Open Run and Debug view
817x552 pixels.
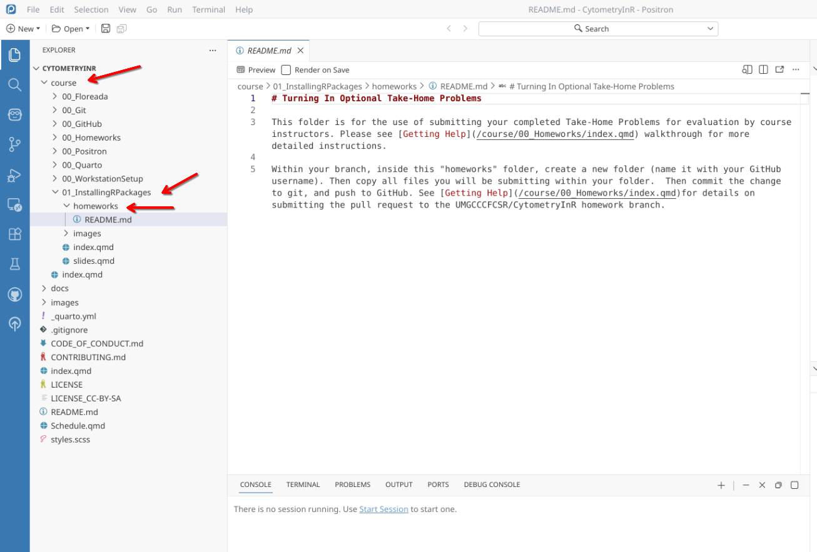(14, 175)
